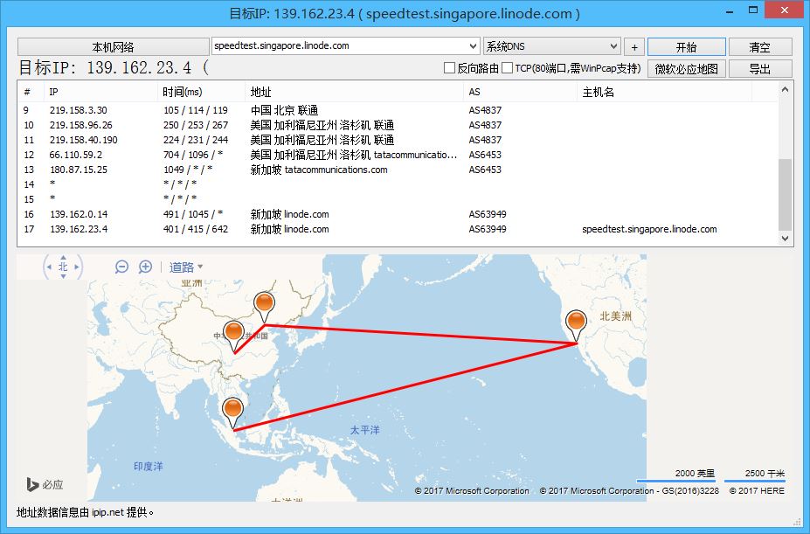Enable 反向路由 checkbox
810x534 pixels.
pos(450,68)
